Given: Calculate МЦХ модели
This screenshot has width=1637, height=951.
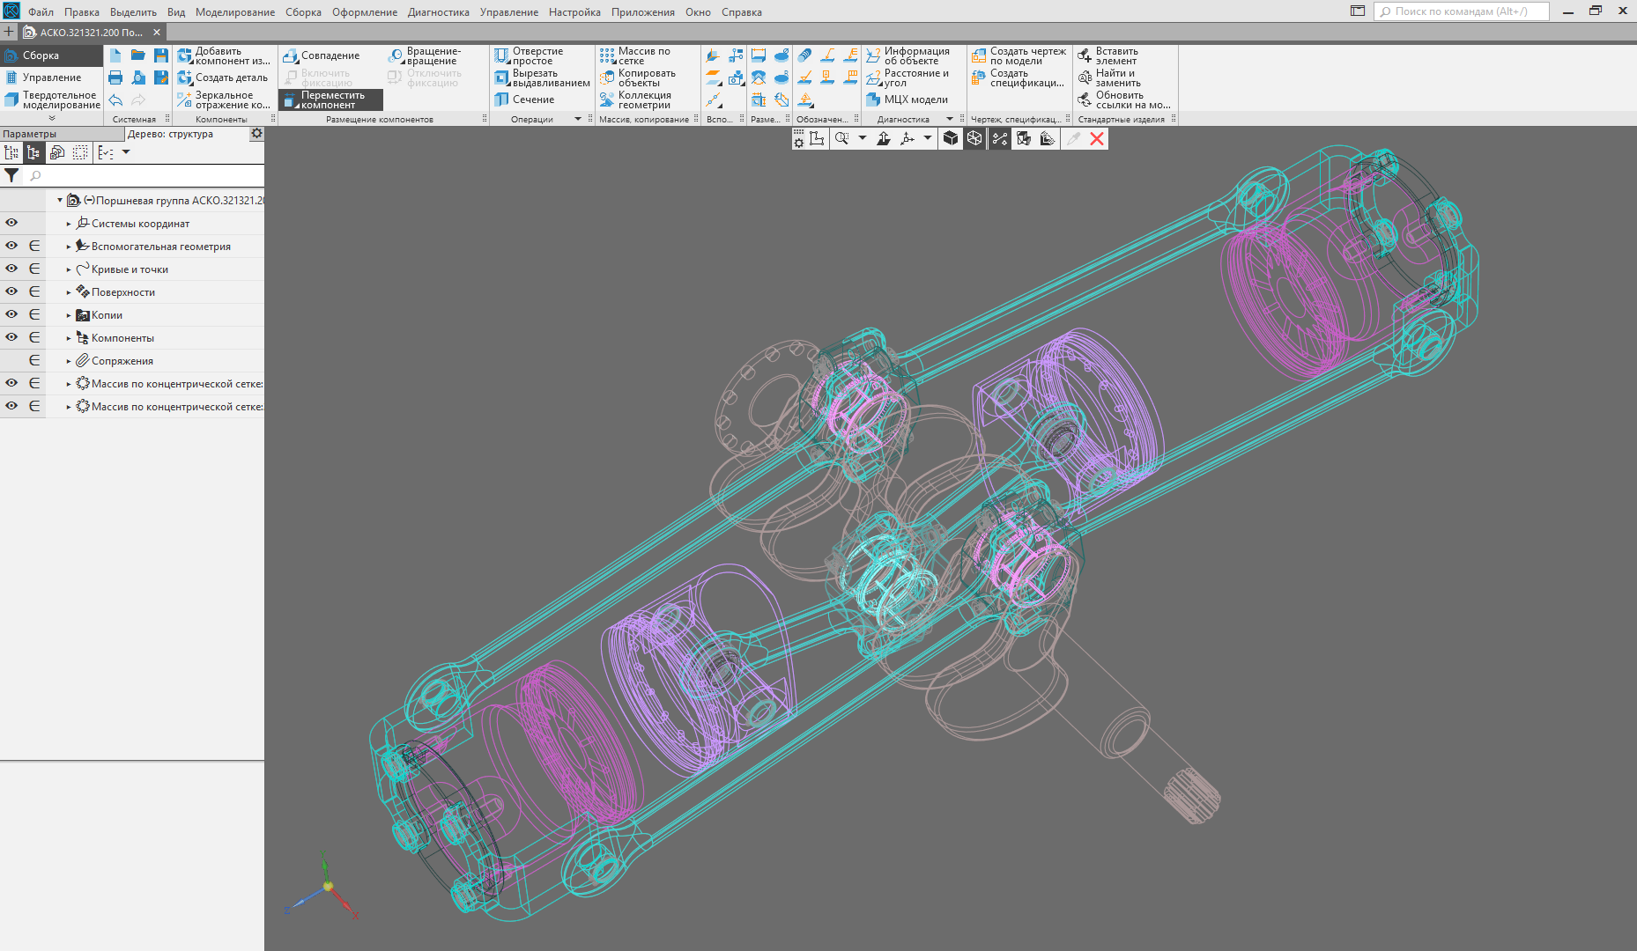Looking at the screenshot, I should click(x=907, y=100).
